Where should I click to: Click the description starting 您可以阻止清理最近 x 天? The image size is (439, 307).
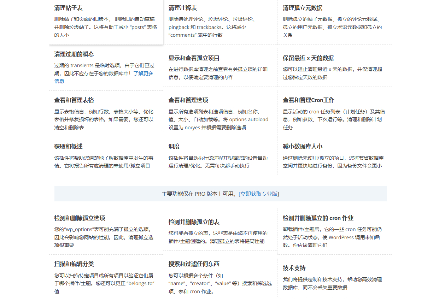pyautogui.click(x=332, y=73)
